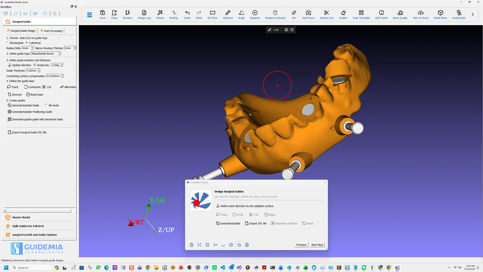
Task: Open the Model Mixer tool
Action: point(440,15)
